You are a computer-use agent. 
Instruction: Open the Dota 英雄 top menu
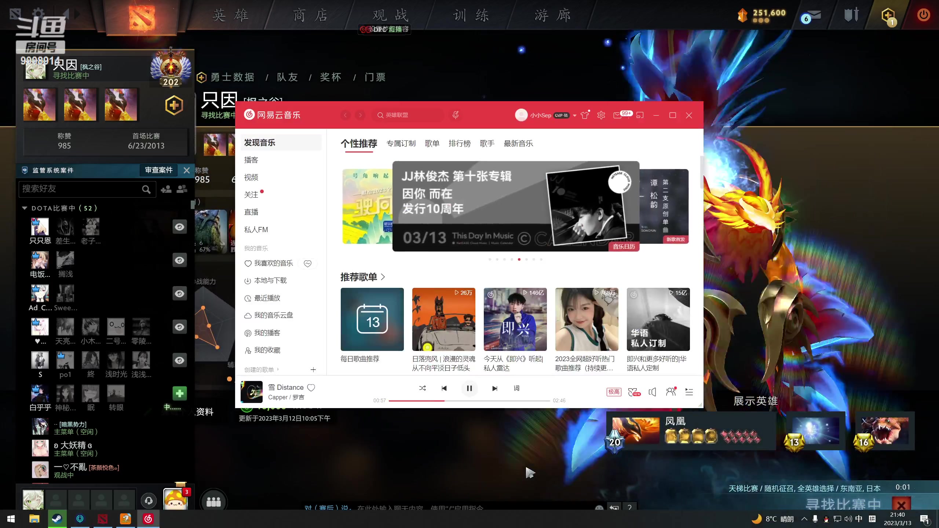[x=230, y=15]
